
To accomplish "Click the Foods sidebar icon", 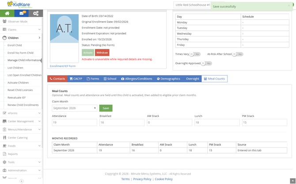I will click(4, 146).
